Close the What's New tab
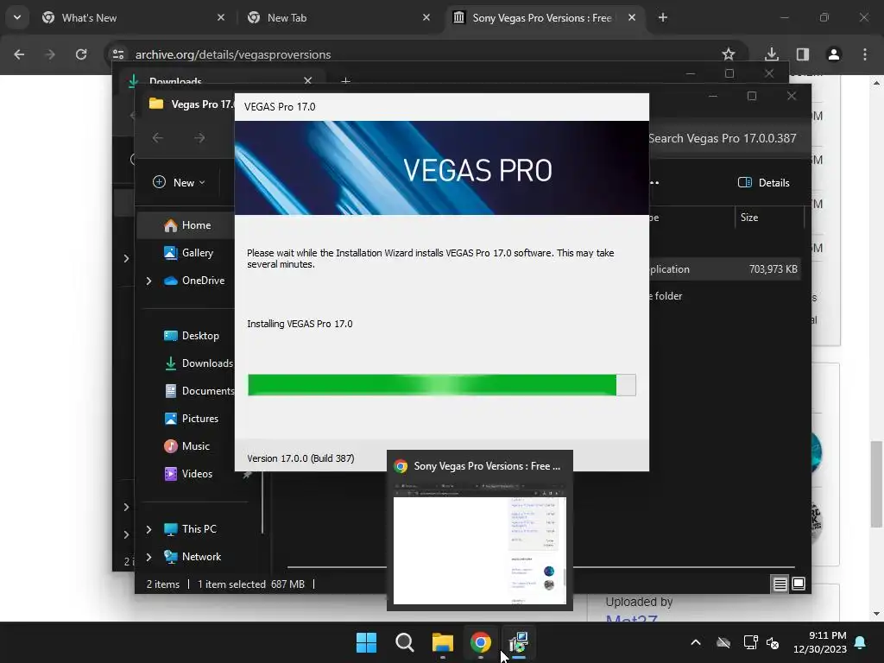The height and width of the screenshot is (663, 884). point(221,17)
